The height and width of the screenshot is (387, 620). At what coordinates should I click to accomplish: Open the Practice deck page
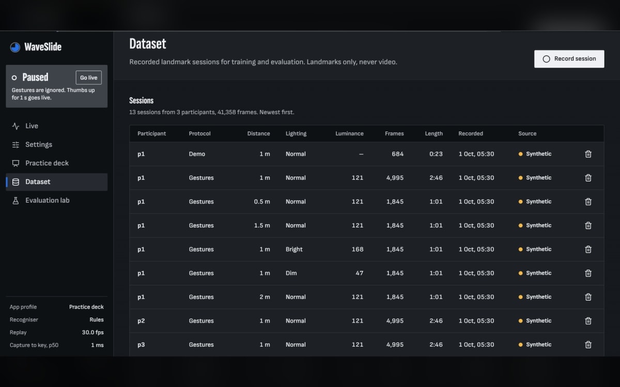[56, 163]
